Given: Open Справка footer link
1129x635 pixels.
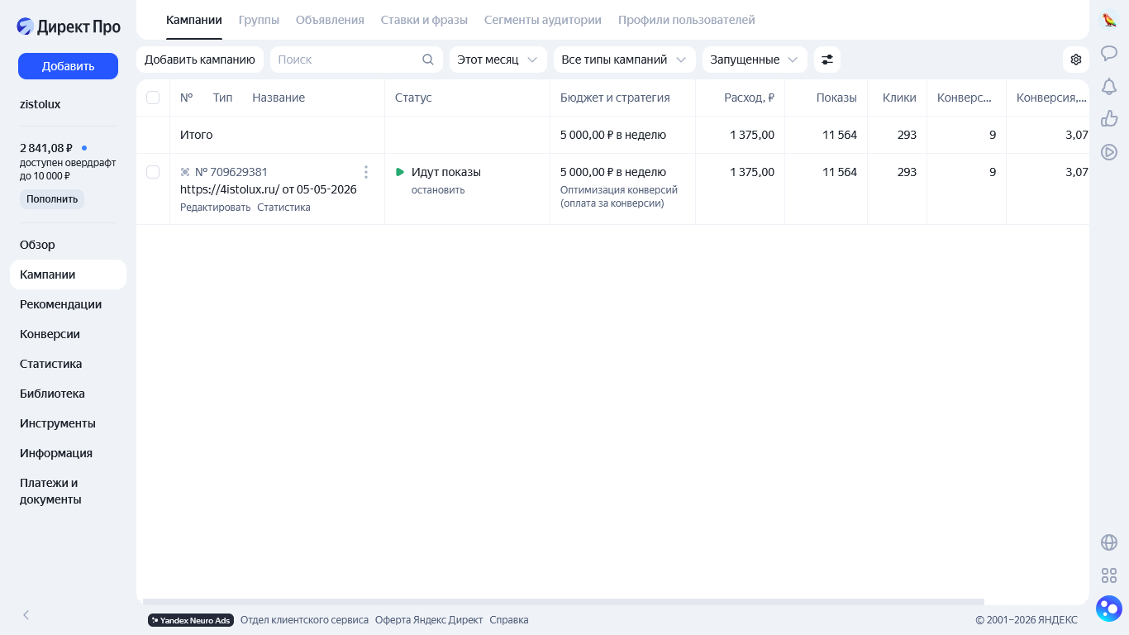Looking at the screenshot, I should pos(509,620).
